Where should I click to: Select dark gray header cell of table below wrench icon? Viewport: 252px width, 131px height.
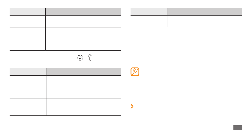tap(84, 72)
